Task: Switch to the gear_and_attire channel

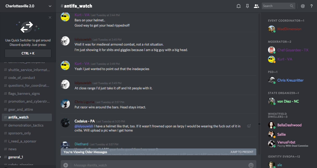Action: pyautogui.click(x=21, y=109)
